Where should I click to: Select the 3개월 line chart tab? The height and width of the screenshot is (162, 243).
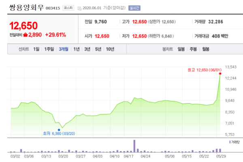(x=64, y=49)
